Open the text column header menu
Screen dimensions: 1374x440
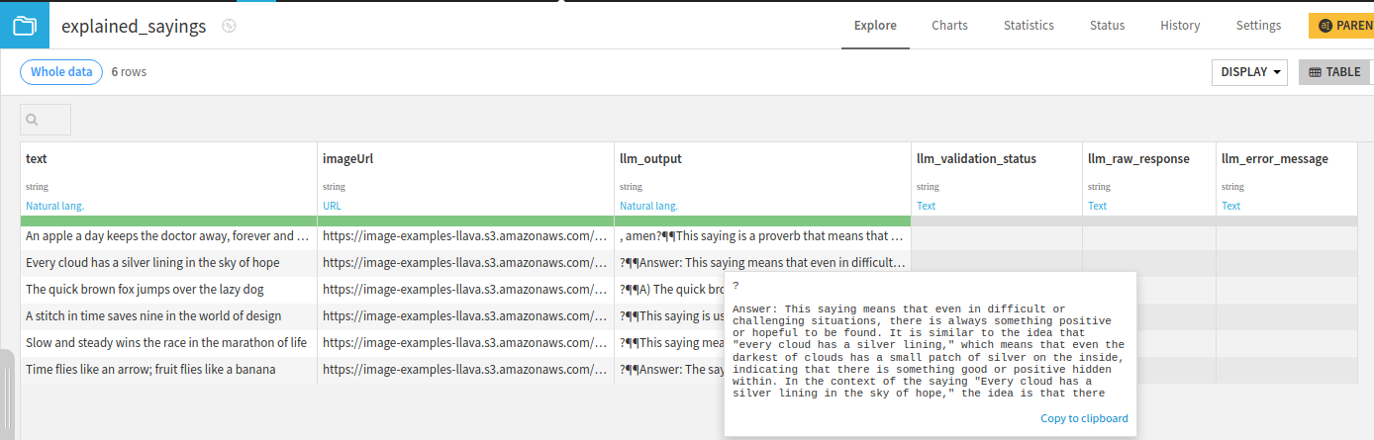(x=37, y=158)
